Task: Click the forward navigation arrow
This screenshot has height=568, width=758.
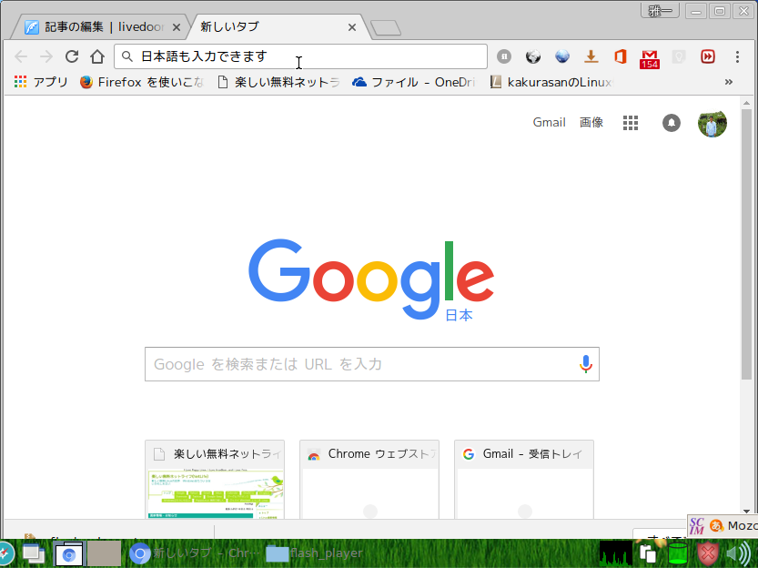Action: [x=46, y=56]
